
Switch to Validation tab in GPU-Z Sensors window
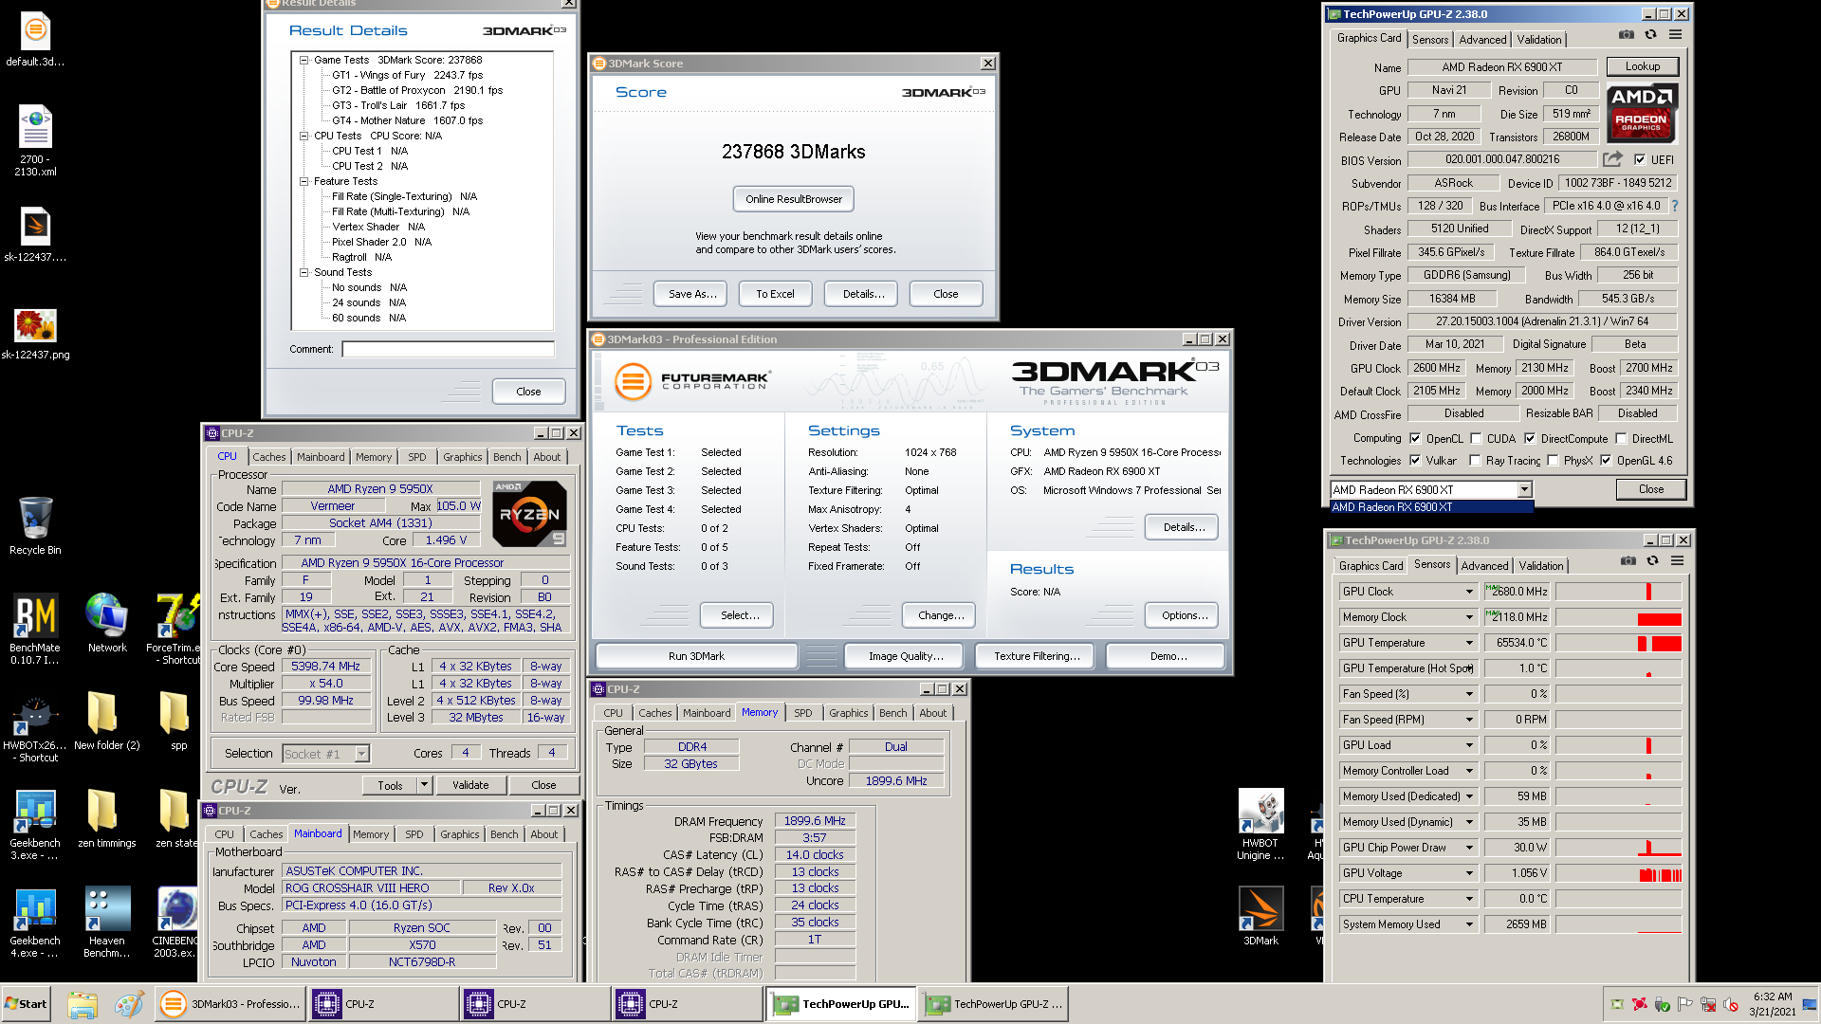pyautogui.click(x=1541, y=565)
